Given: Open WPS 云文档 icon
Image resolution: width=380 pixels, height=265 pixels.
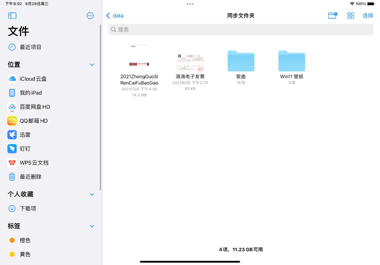Looking at the screenshot, I should tap(12, 163).
